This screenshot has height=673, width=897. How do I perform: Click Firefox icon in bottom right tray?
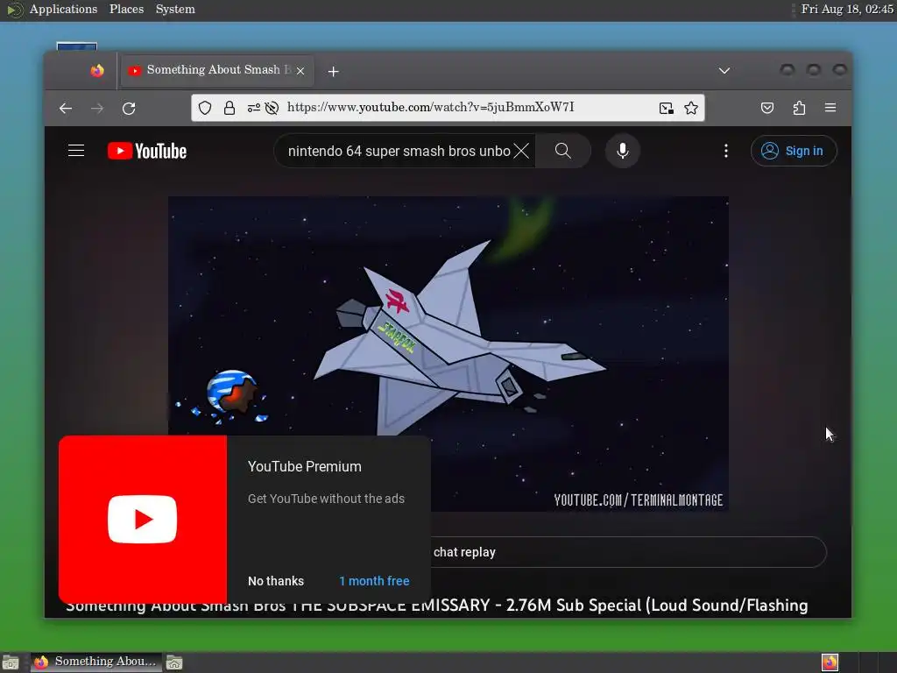click(x=830, y=662)
